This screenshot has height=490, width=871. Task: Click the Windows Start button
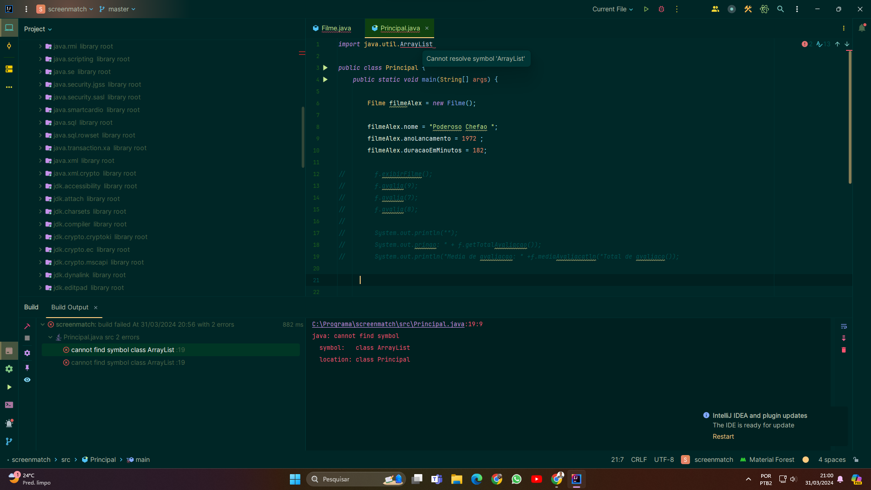click(x=295, y=479)
